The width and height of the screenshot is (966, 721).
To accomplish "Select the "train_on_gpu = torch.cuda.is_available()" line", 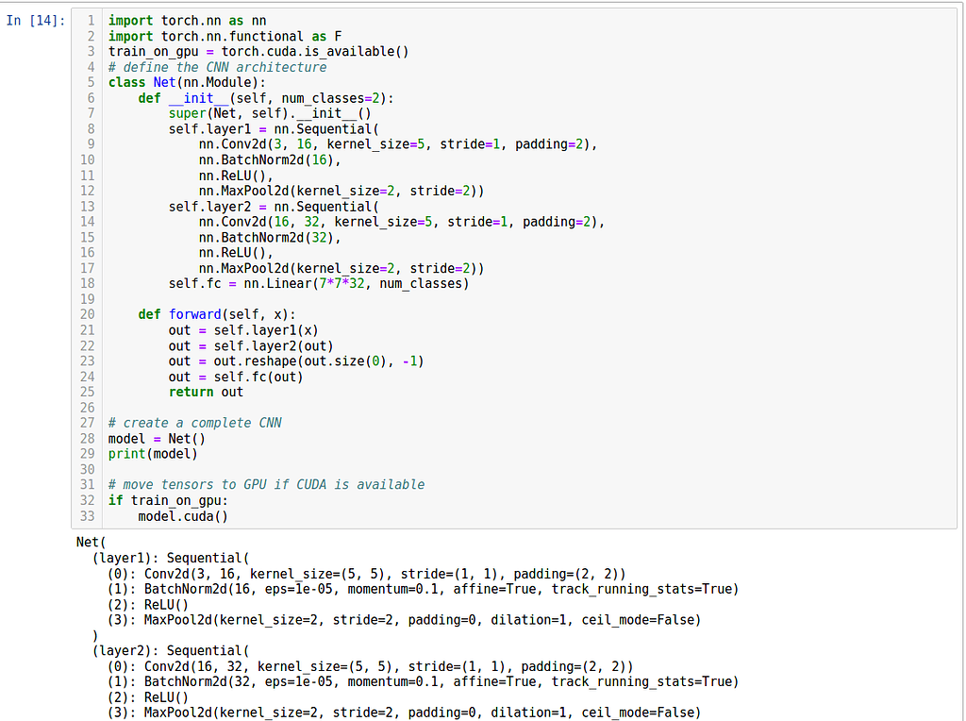I will click(x=258, y=52).
